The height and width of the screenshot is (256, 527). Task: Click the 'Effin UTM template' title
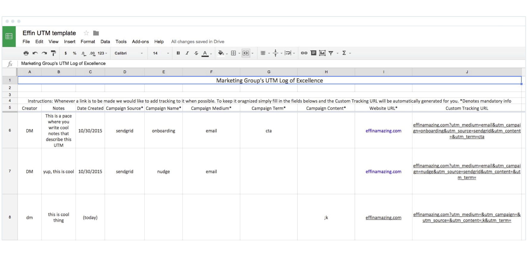pyautogui.click(x=49, y=33)
